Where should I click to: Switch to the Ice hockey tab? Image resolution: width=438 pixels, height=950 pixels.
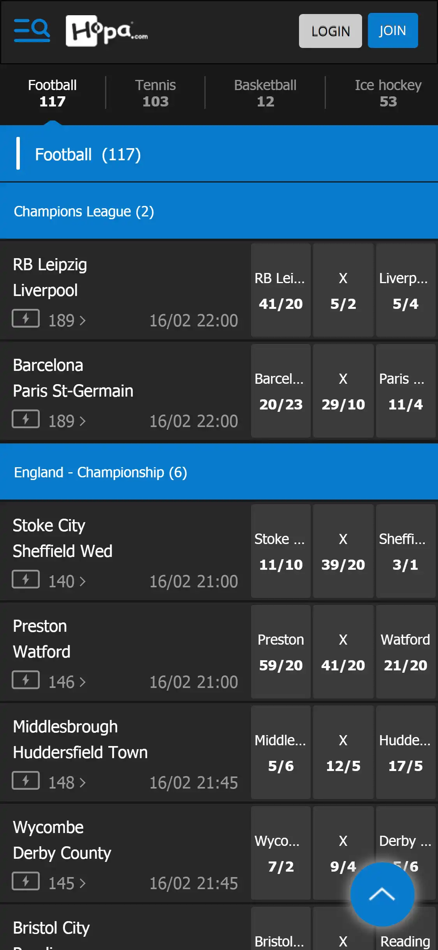coord(388,93)
